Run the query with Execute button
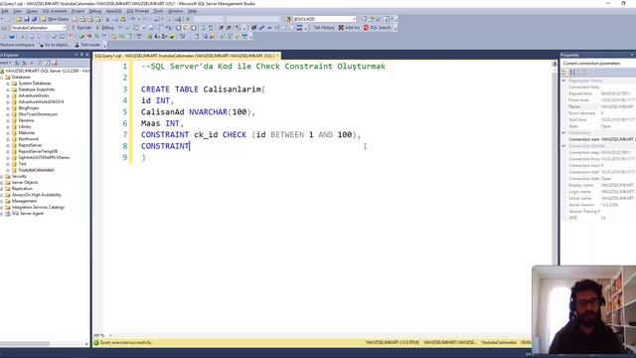Image resolution: width=636 pixels, height=358 pixels. coord(81,28)
